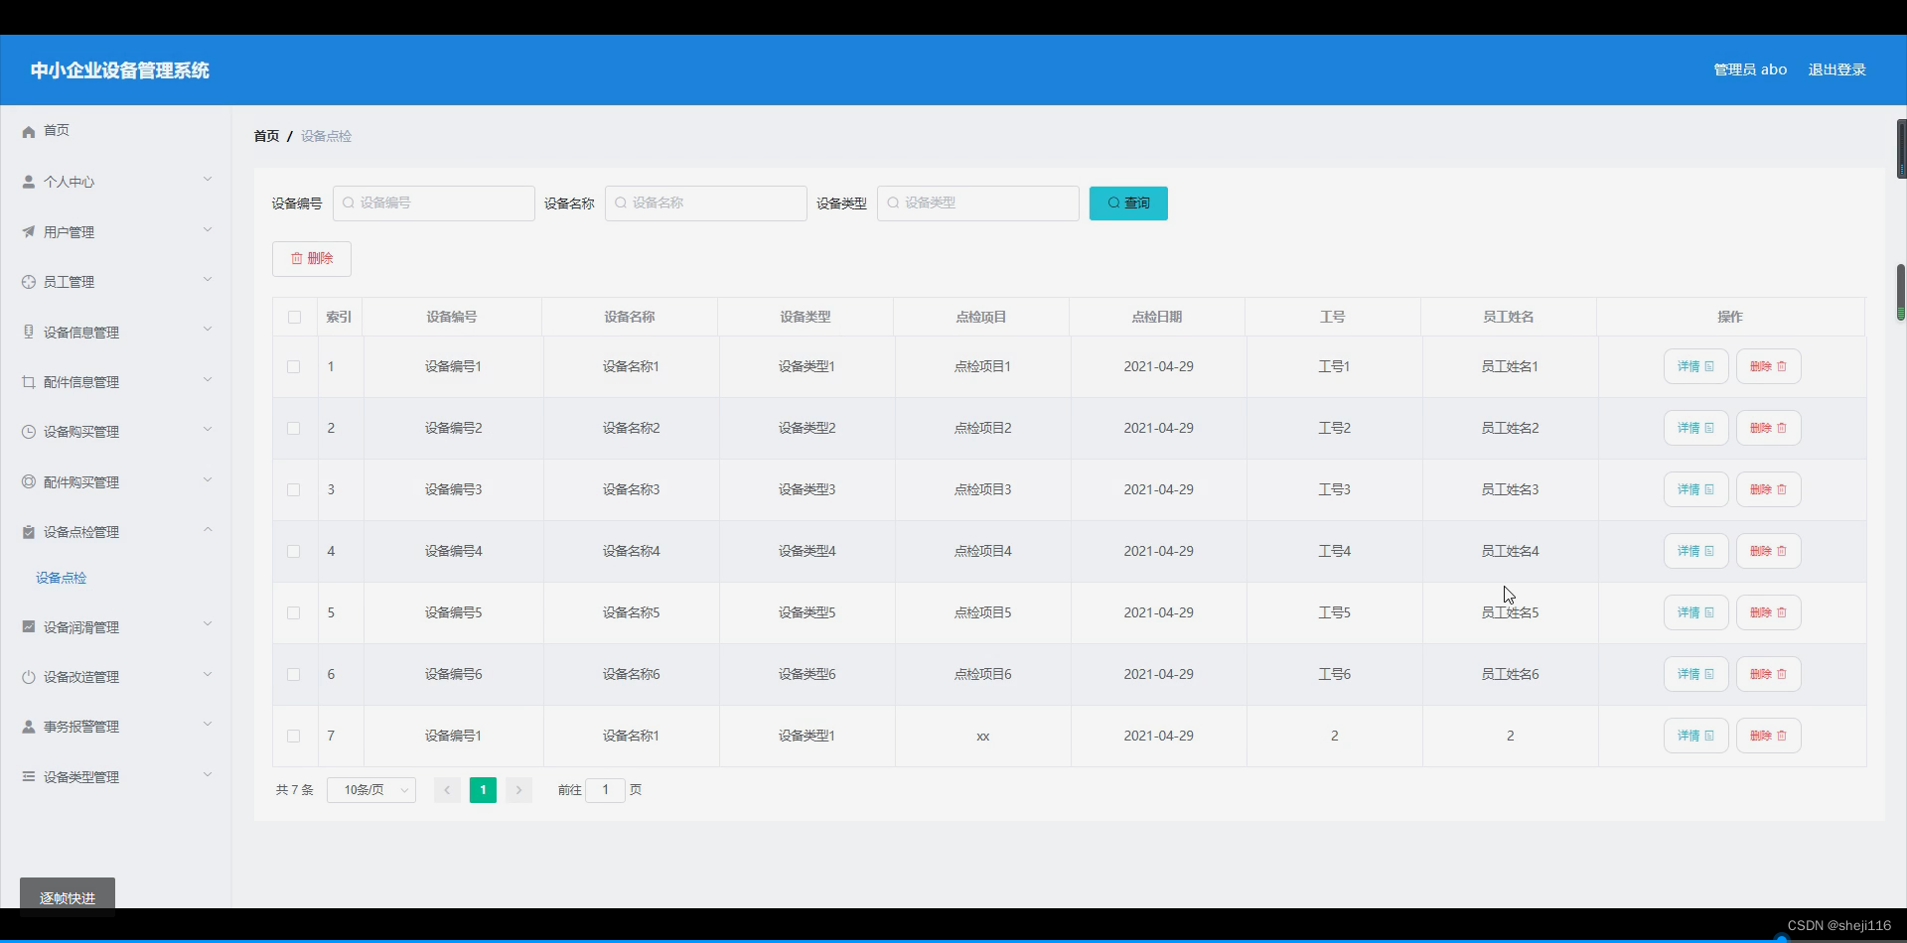Click the 设备信息管理 device info icon
1907x943 pixels.
[28, 331]
